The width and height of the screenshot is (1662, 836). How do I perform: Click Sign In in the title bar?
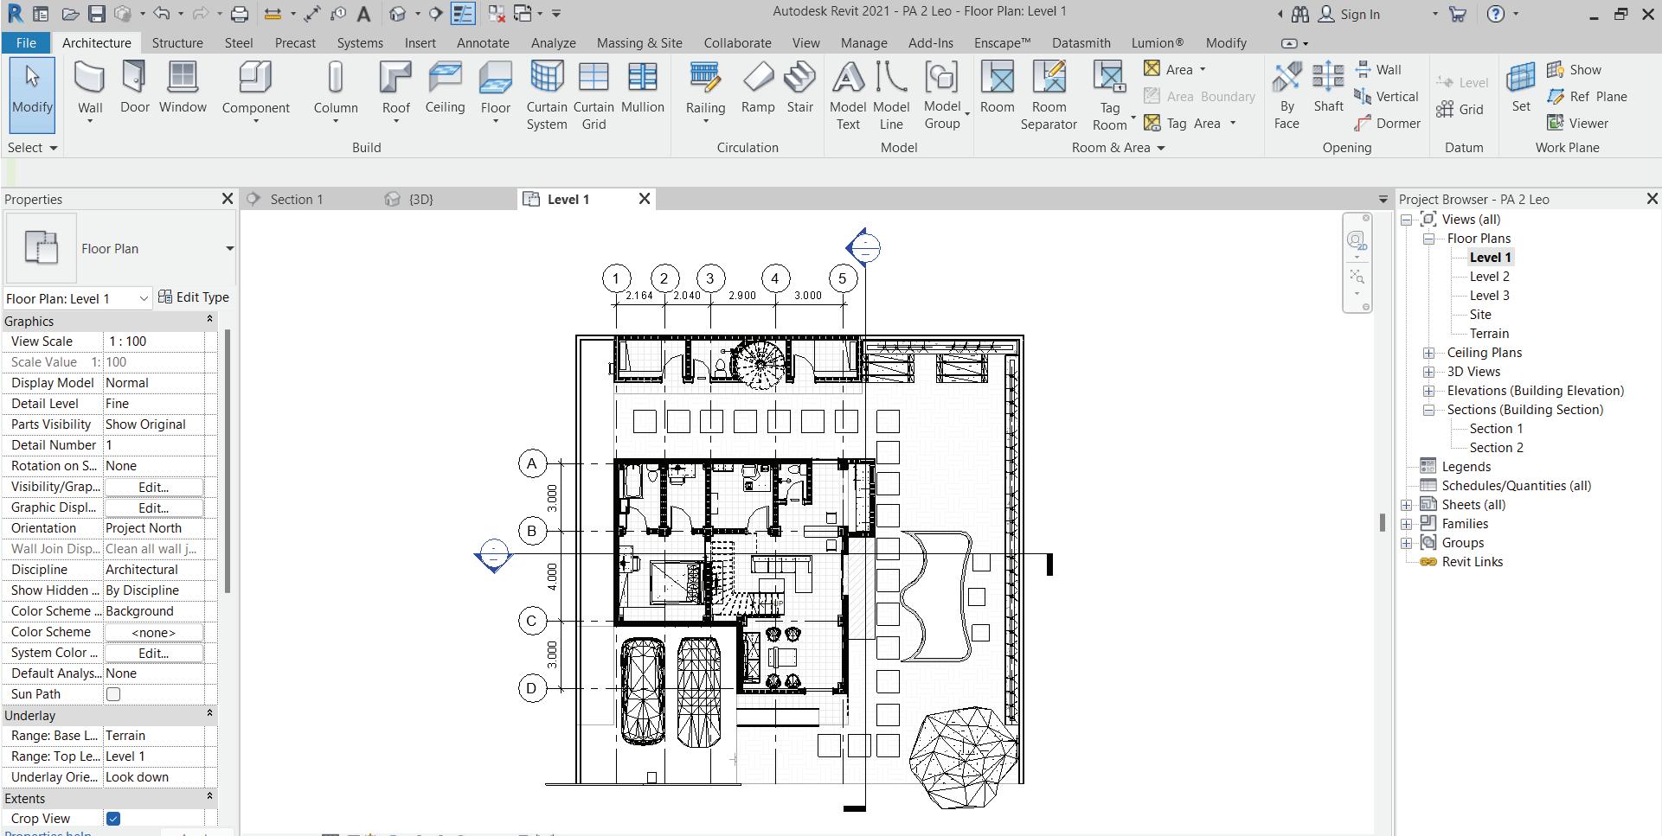pyautogui.click(x=1350, y=14)
